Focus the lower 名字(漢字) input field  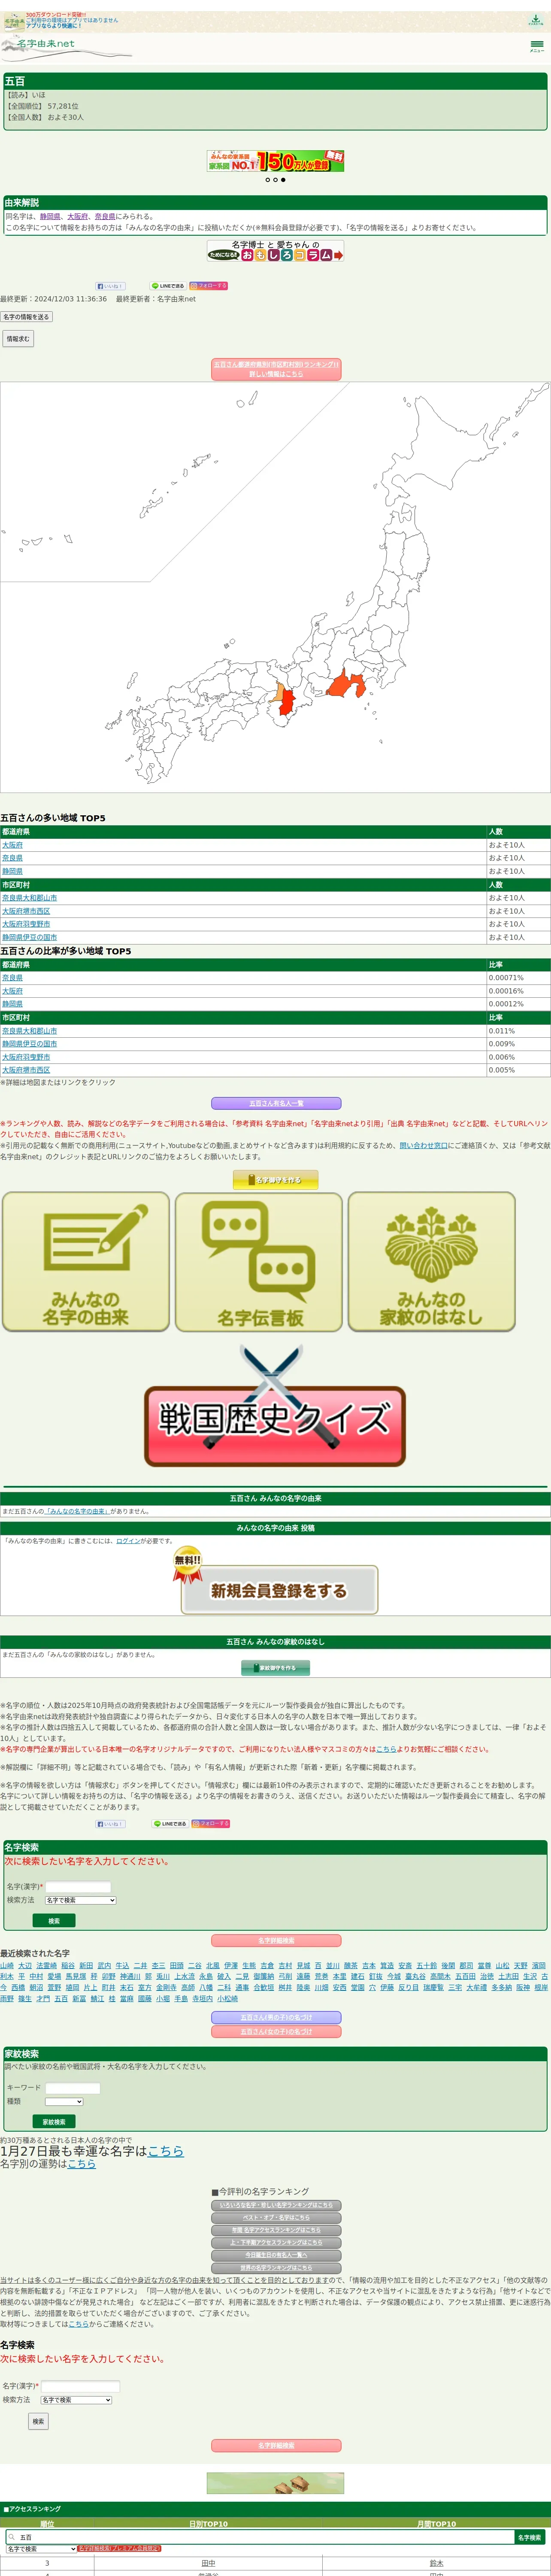(79, 2386)
